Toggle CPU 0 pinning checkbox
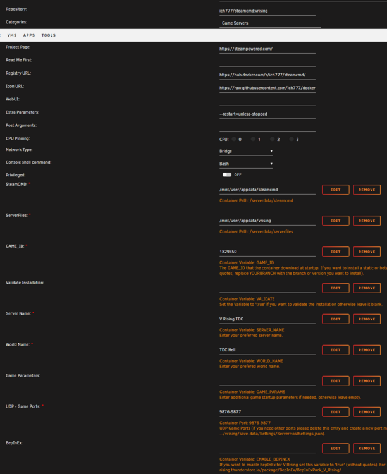Screen dimensions: 387x474 (234, 139)
